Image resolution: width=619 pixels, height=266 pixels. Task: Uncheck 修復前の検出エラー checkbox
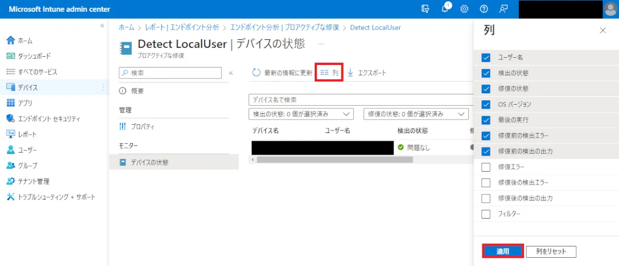(485, 136)
